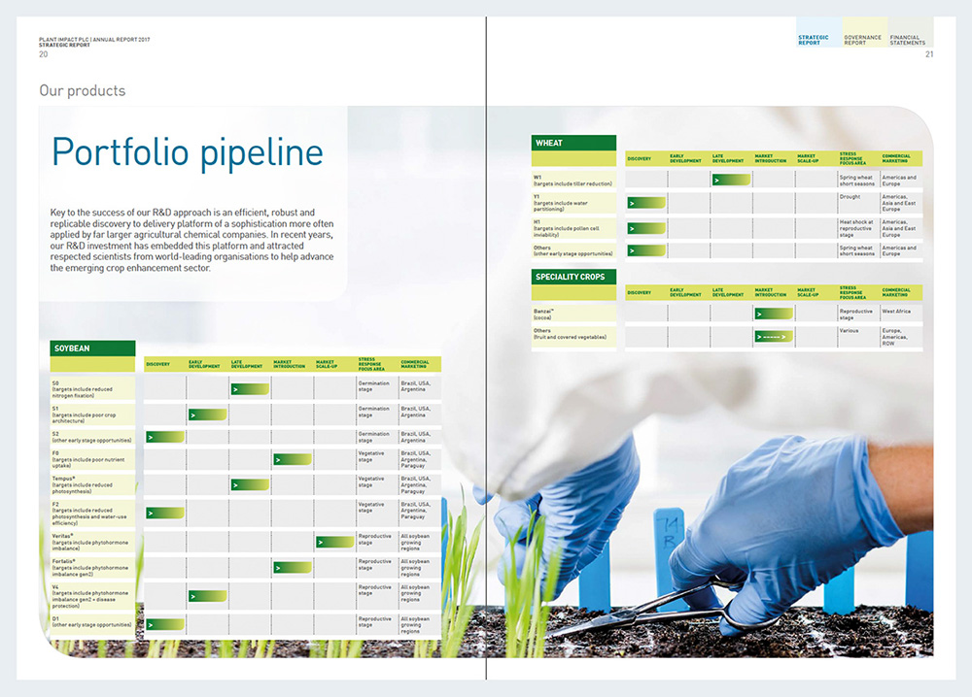This screenshot has height=697, width=972.
Task: Select the Tempus Late Development arrow
Action: pos(249,484)
